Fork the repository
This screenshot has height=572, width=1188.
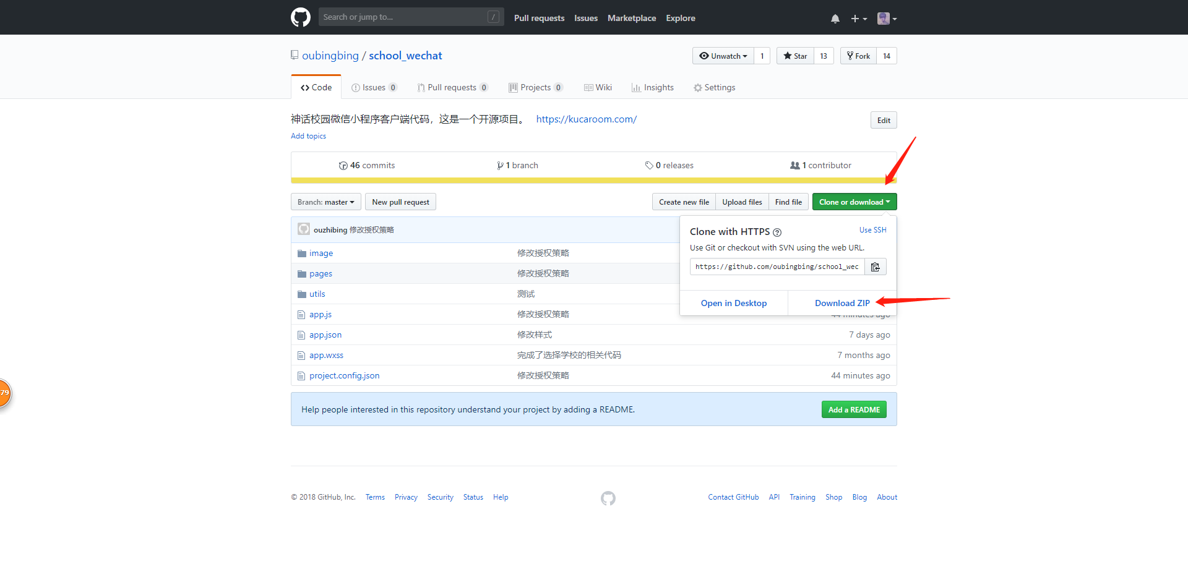(858, 56)
